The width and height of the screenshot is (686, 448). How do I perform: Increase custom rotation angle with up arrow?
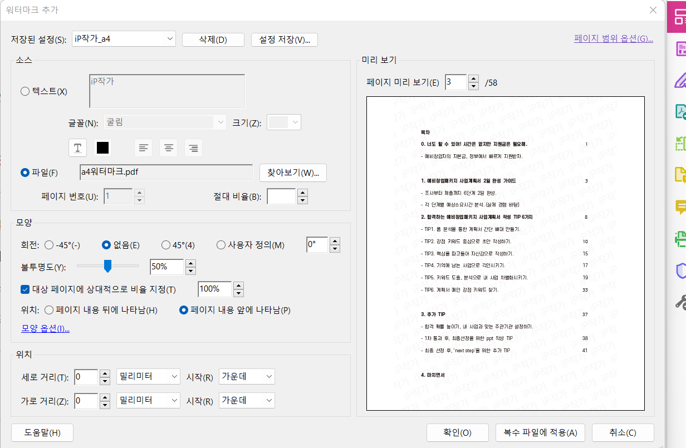click(x=335, y=241)
